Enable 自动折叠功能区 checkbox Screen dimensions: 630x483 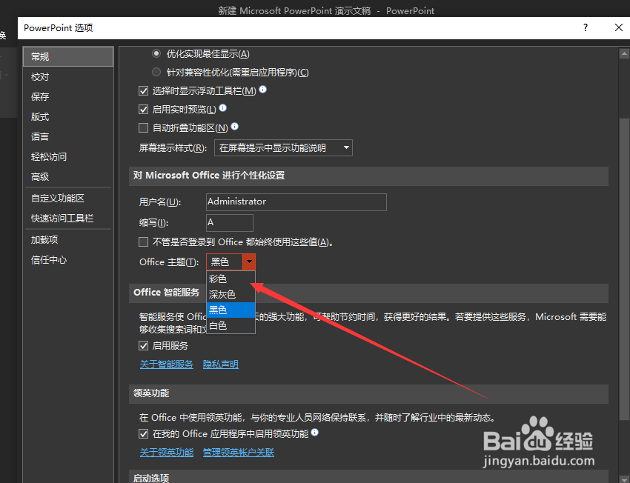click(x=144, y=128)
